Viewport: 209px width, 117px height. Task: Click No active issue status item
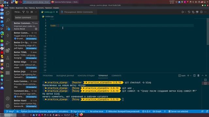[x=96, y=111]
